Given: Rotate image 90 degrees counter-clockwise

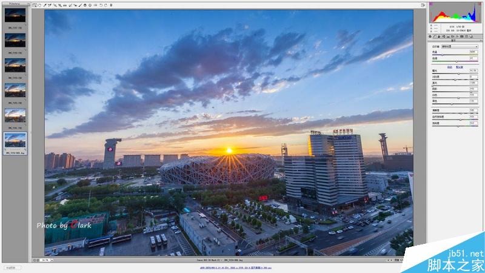Looking at the screenshot, I should pyautogui.click(x=101, y=5).
